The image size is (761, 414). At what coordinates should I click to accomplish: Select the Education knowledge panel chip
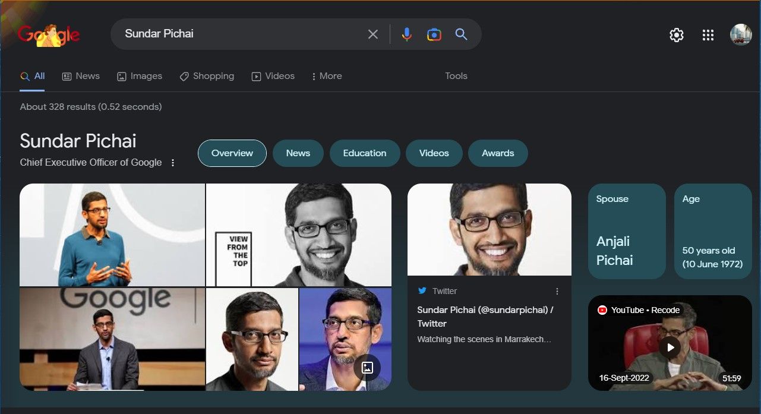364,153
